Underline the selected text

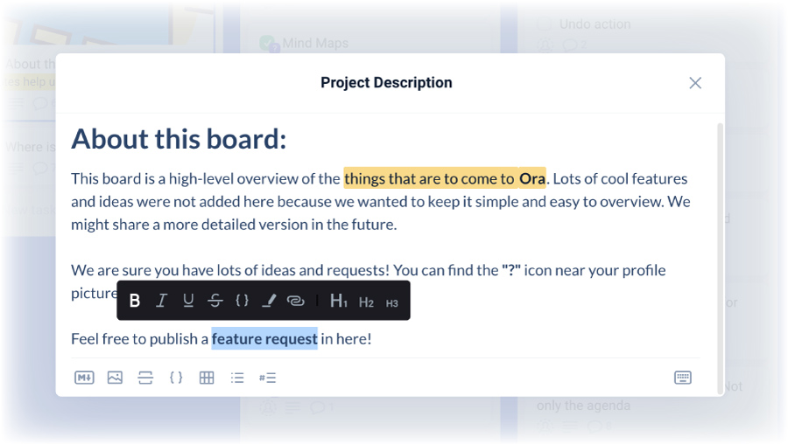(x=188, y=301)
